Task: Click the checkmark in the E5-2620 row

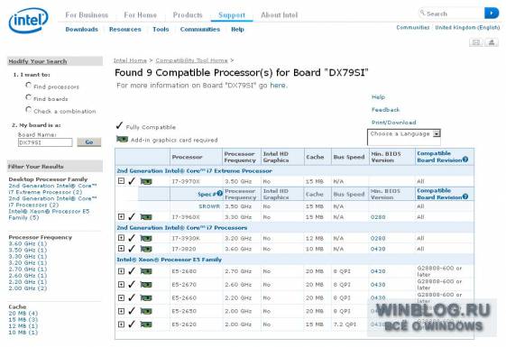Action: tap(132, 324)
